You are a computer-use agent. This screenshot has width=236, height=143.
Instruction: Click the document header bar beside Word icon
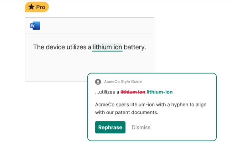coord(96,26)
